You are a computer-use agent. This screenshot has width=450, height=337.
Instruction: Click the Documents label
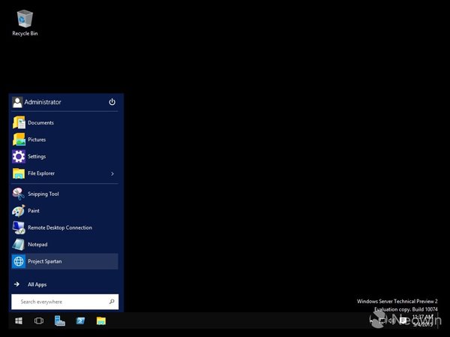tap(40, 122)
